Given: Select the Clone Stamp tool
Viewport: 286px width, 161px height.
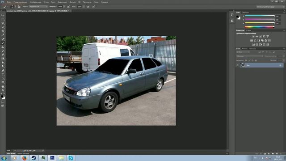Looking at the screenshot, I should 3,47.
